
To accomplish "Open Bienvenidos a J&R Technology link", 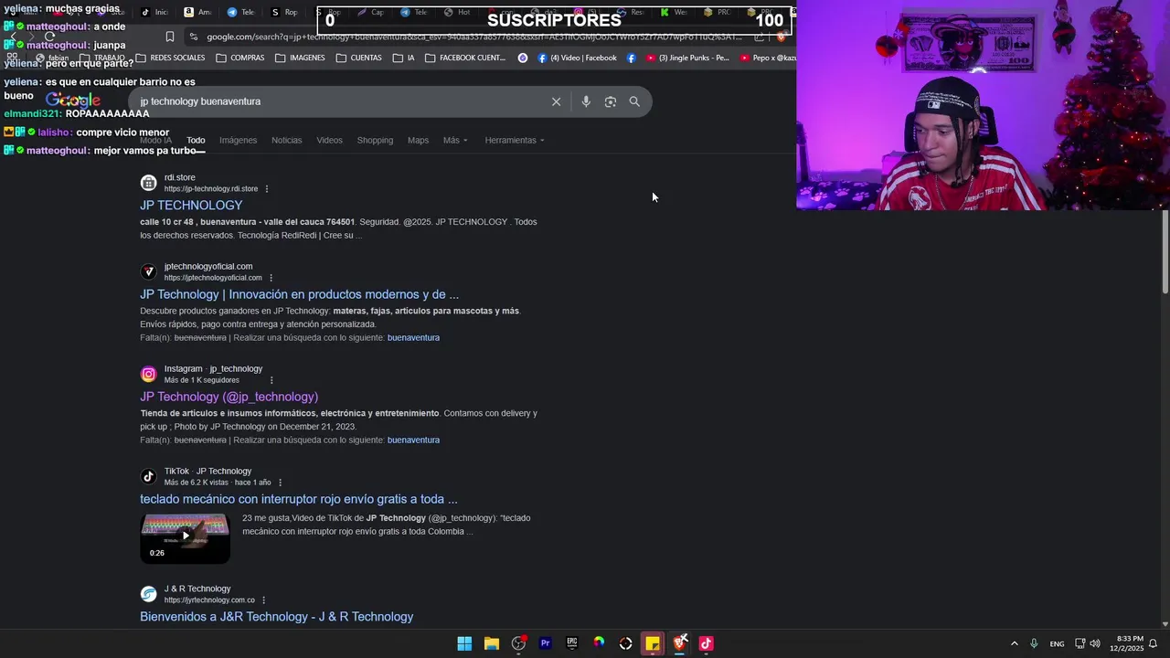I will (x=276, y=617).
